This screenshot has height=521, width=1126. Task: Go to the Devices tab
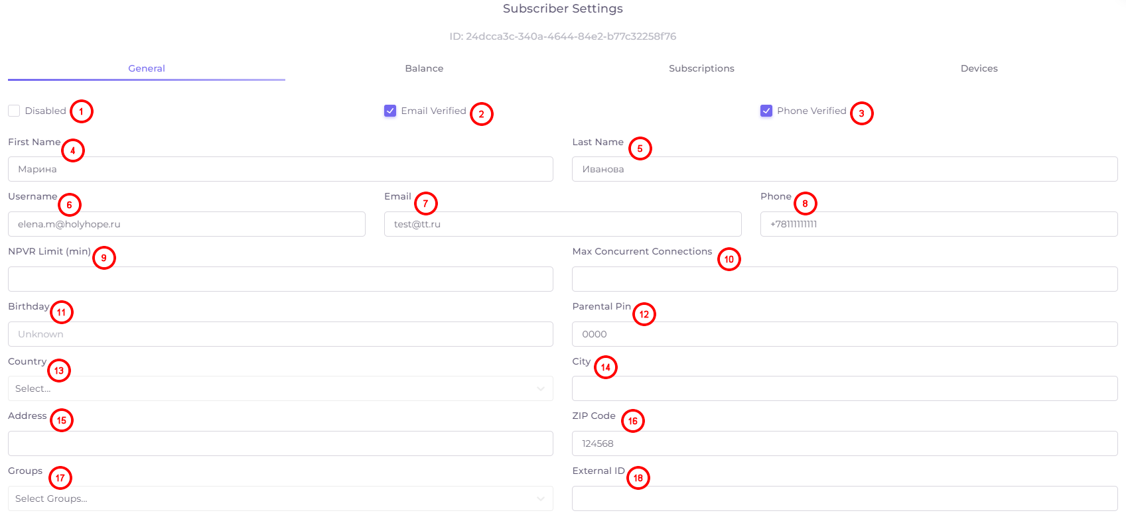[979, 68]
